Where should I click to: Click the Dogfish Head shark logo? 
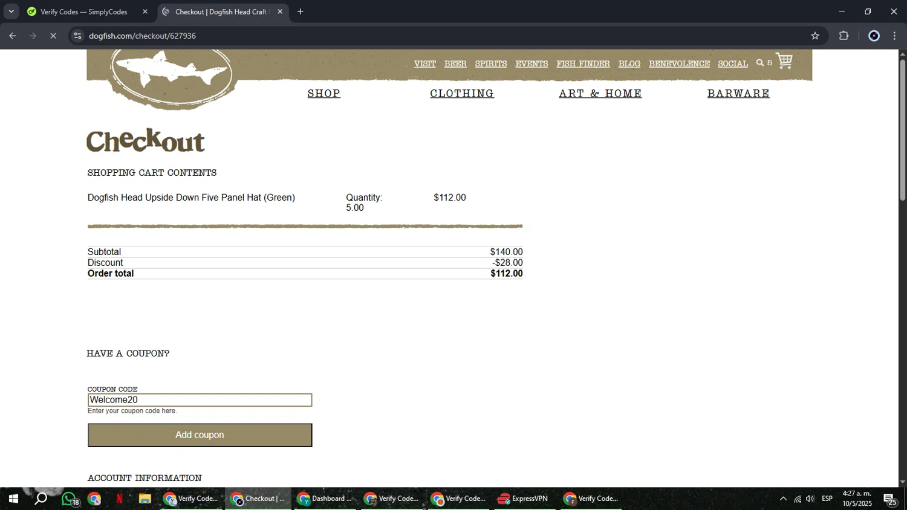pyautogui.click(x=171, y=77)
